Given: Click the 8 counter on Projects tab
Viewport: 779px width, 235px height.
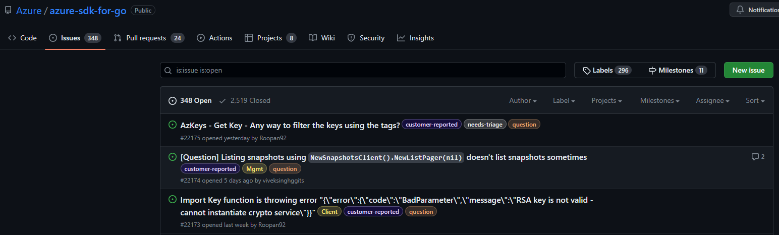Looking at the screenshot, I should 291,38.
